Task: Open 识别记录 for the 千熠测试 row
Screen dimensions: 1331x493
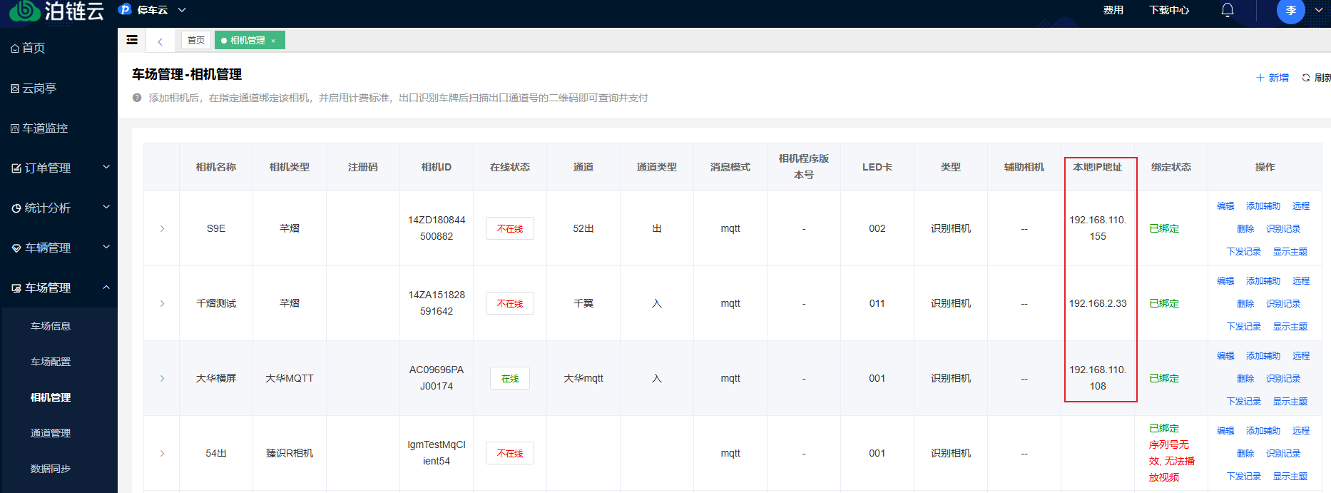Action: point(1283,304)
